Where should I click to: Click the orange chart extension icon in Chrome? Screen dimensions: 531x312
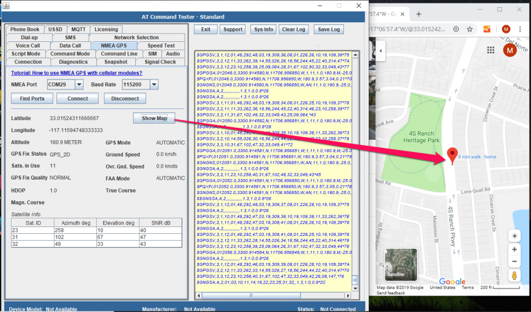pos(486,29)
